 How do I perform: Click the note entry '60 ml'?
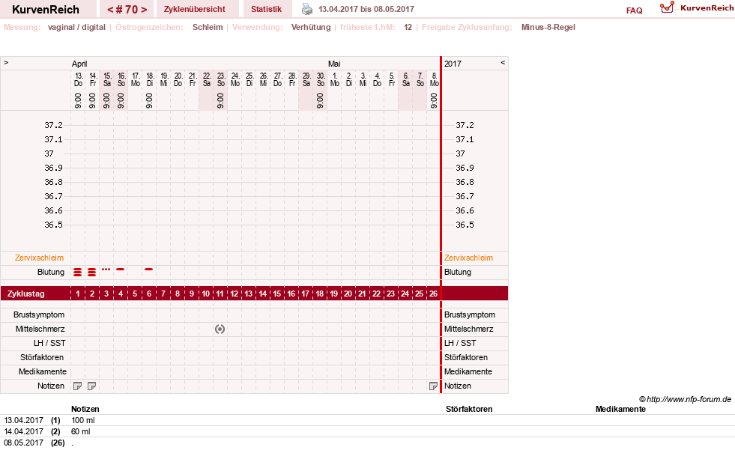(81, 431)
